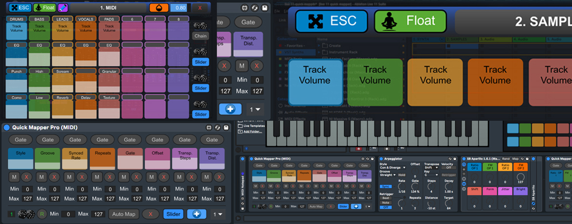572x224 pixels.
Task: Click the dice randomize icon above Chain
Action: 200,26
